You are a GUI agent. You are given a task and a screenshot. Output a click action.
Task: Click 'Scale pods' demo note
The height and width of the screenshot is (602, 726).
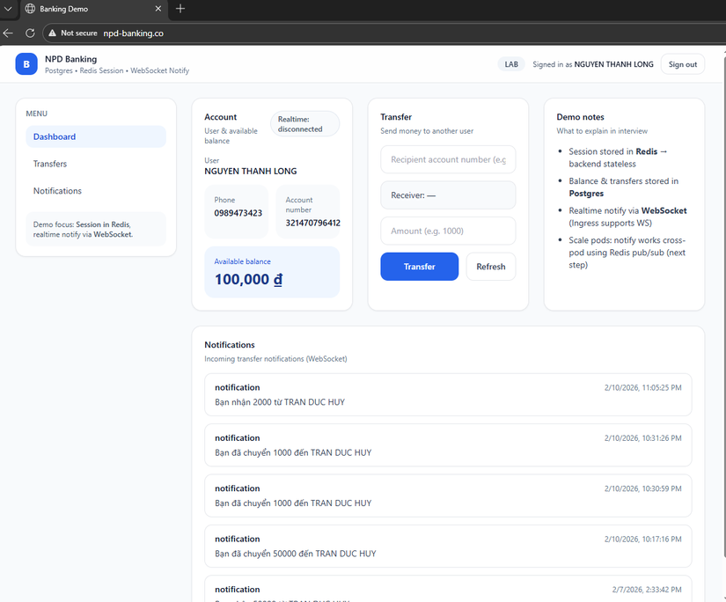pos(627,253)
